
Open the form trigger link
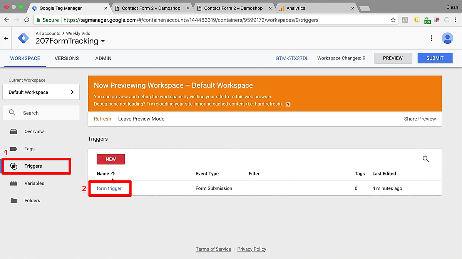[x=109, y=188]
